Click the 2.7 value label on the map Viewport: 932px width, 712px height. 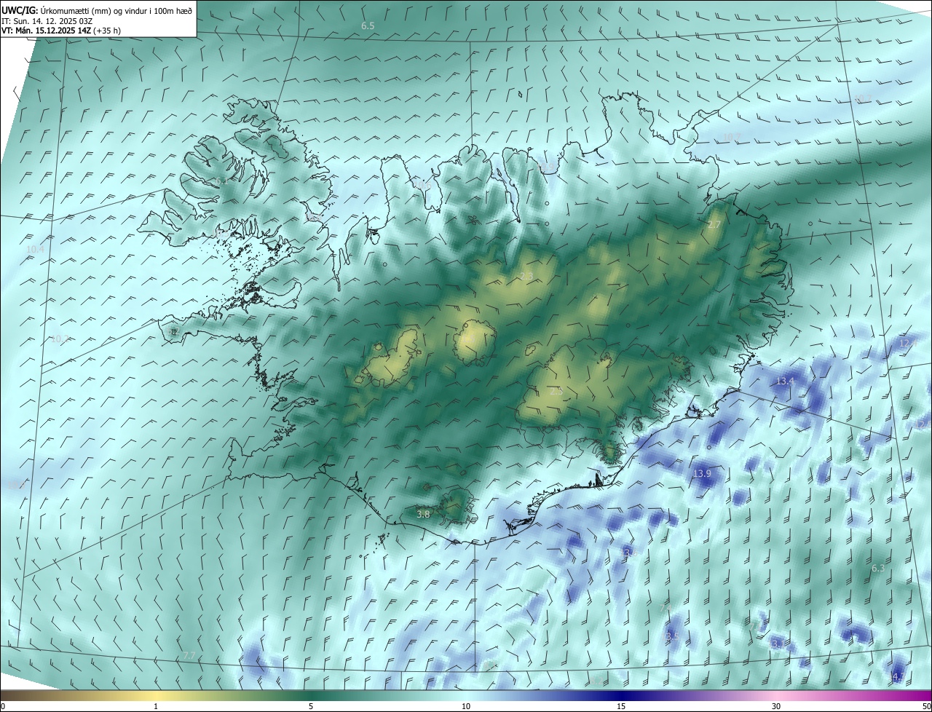click(714, 224)
